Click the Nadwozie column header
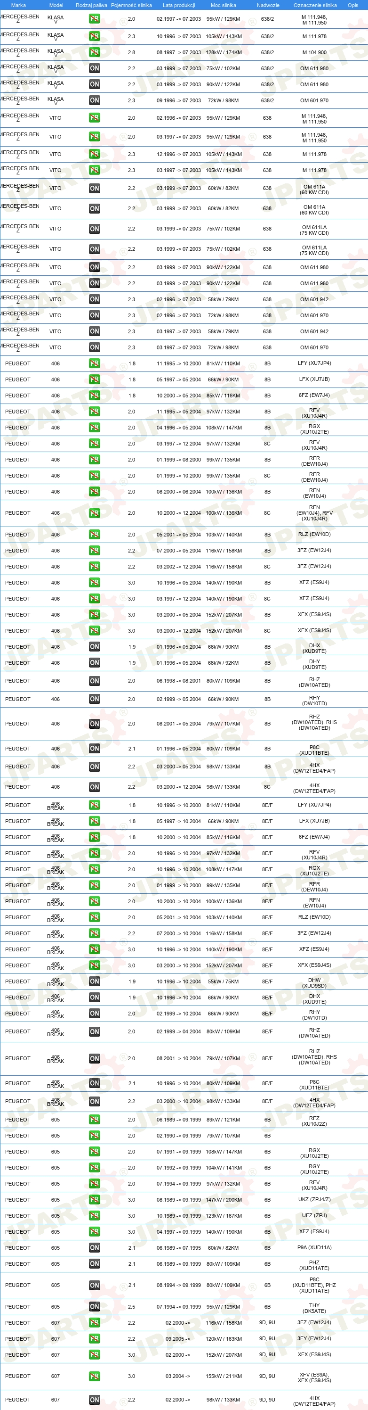The height and width of the screenshot is (1410, 368). [268, 5]
